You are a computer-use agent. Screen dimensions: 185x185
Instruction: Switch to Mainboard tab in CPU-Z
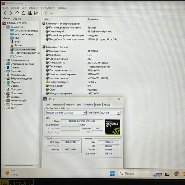coord(58,105)
